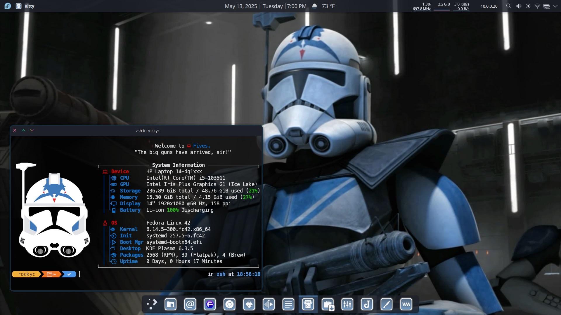Click the red 'OS' label
561x315 pixels.
click(114, 223)
